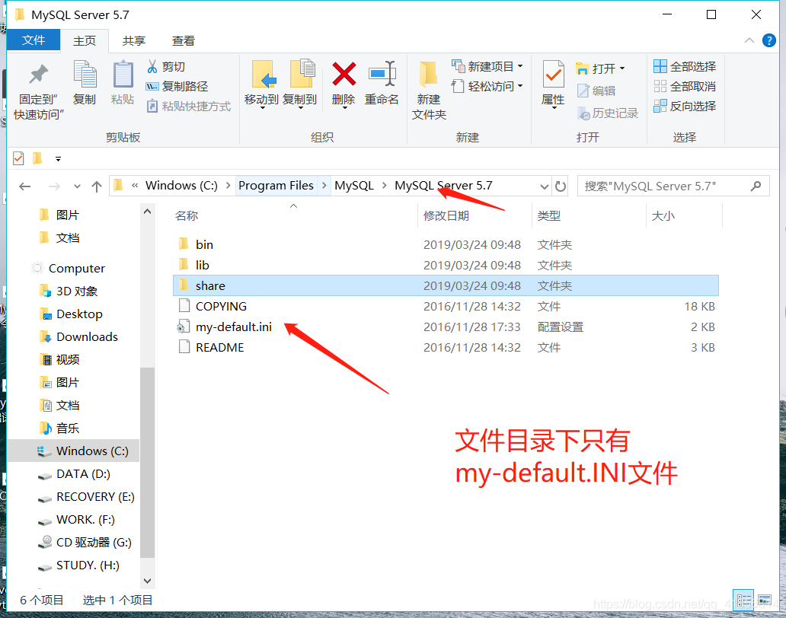The width and height of the screenshot is (786, 618).
Task: Sort by the Name (名称) column header
Action: pyautogui.click(x=187, y=216)
